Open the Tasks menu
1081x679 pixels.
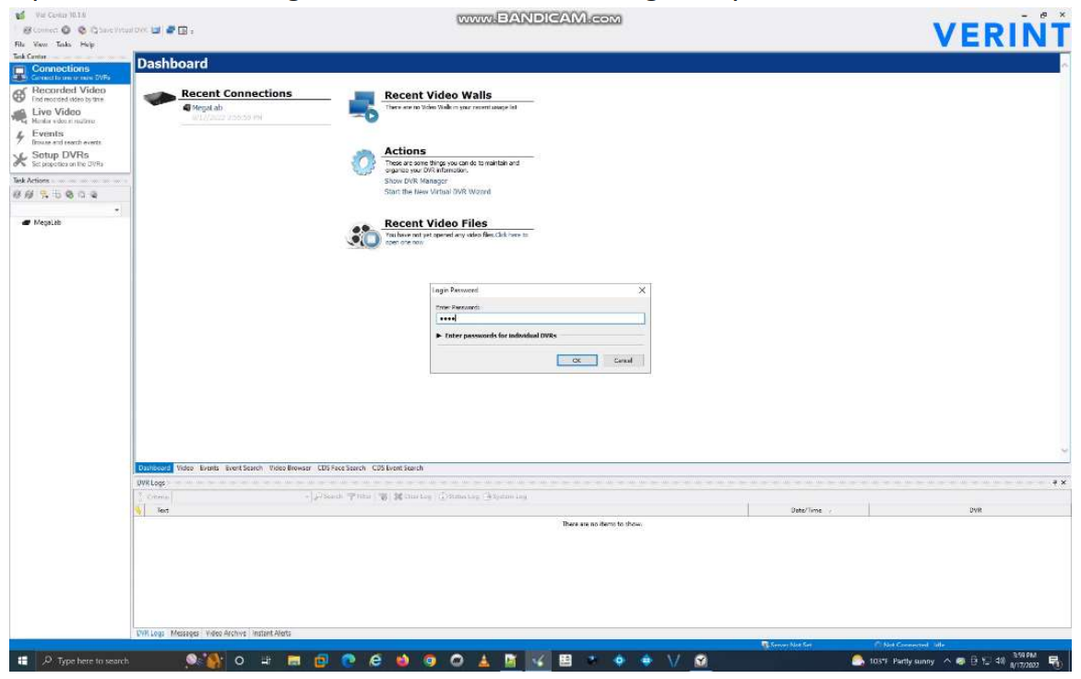[64, 44]
